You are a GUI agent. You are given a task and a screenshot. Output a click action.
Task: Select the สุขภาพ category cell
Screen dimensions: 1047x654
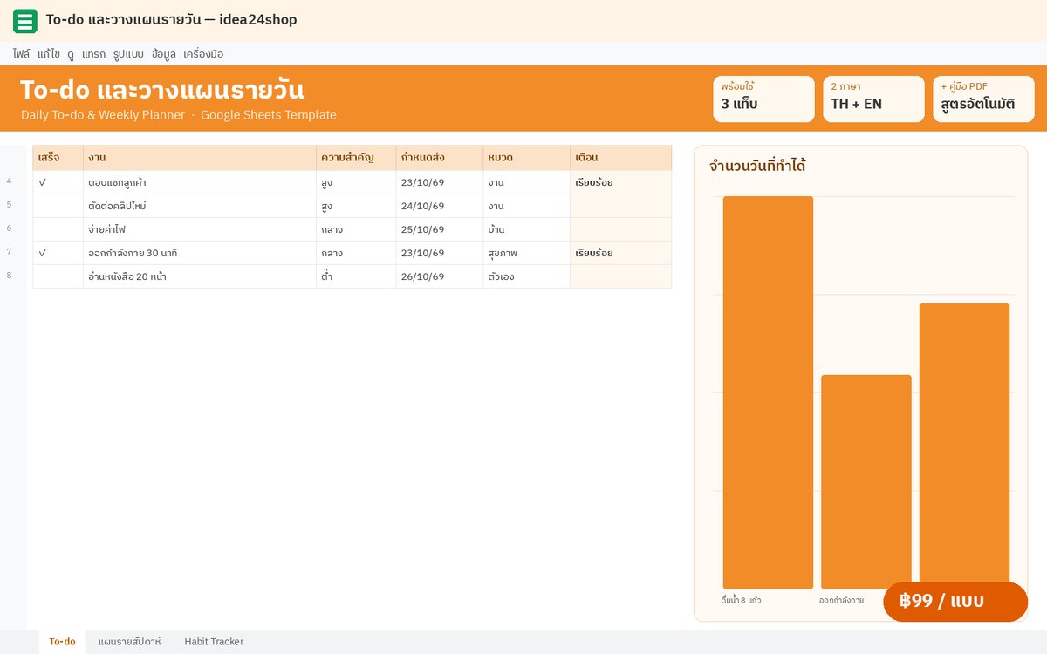point(527,253)
